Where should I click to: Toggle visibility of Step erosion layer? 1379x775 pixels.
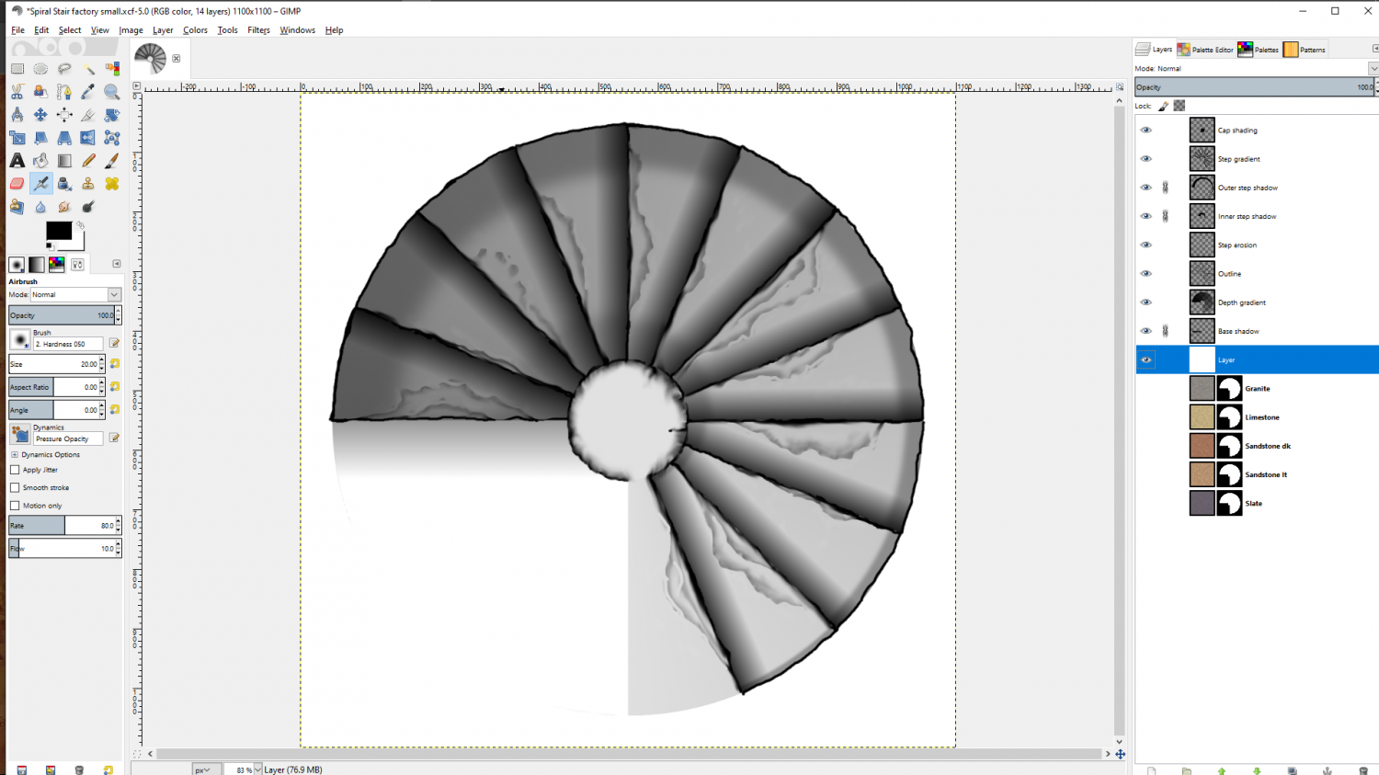(x=1145, y=245)
